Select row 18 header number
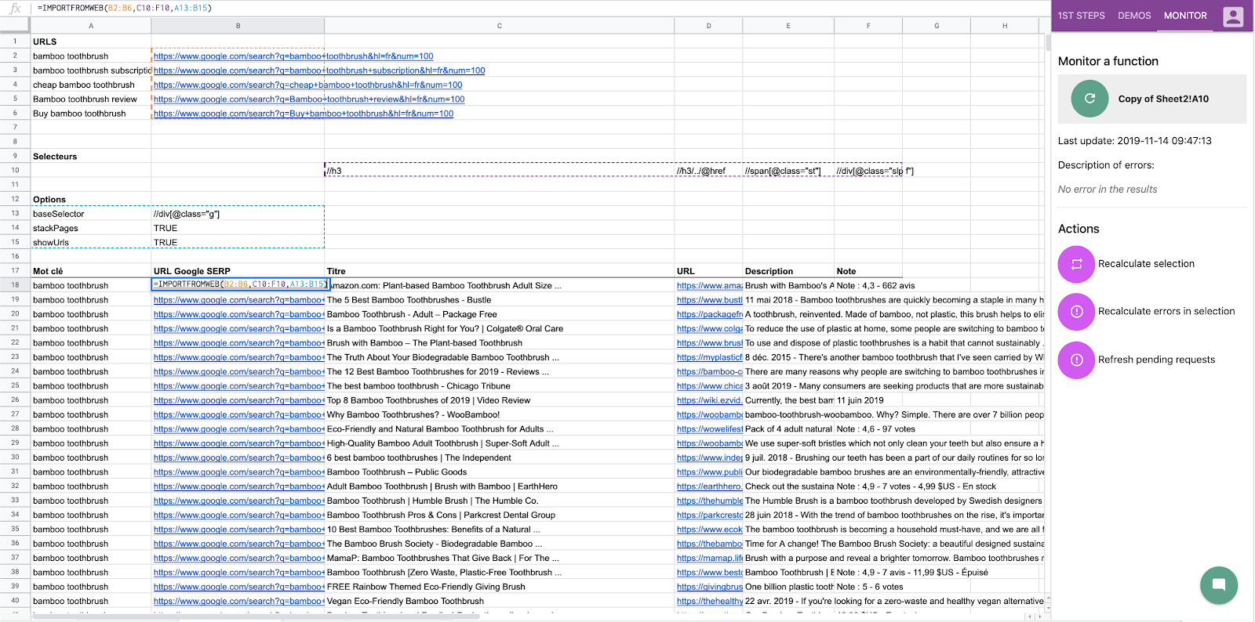This screenshot has width=1255, height=622. point(15,285)
